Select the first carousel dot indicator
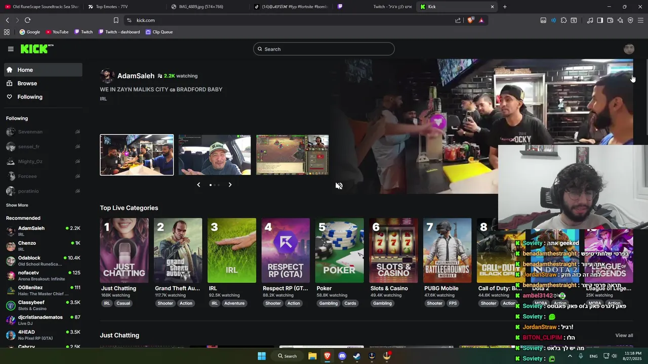 coord(211,185)
